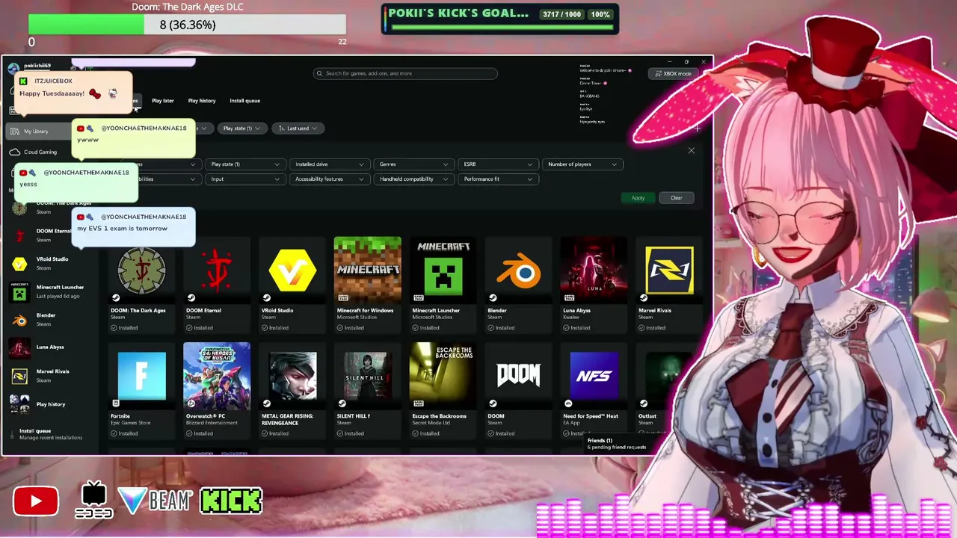Expand the Performance fit dropdown
This screenshot has width=957, height=538.
click(x=497, y=179)
